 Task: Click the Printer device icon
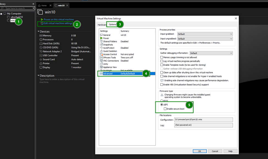[41, 63]
